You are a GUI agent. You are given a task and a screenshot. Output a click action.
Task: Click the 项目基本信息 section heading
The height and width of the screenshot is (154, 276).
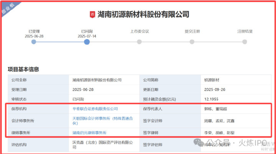(x=23, y=69)
